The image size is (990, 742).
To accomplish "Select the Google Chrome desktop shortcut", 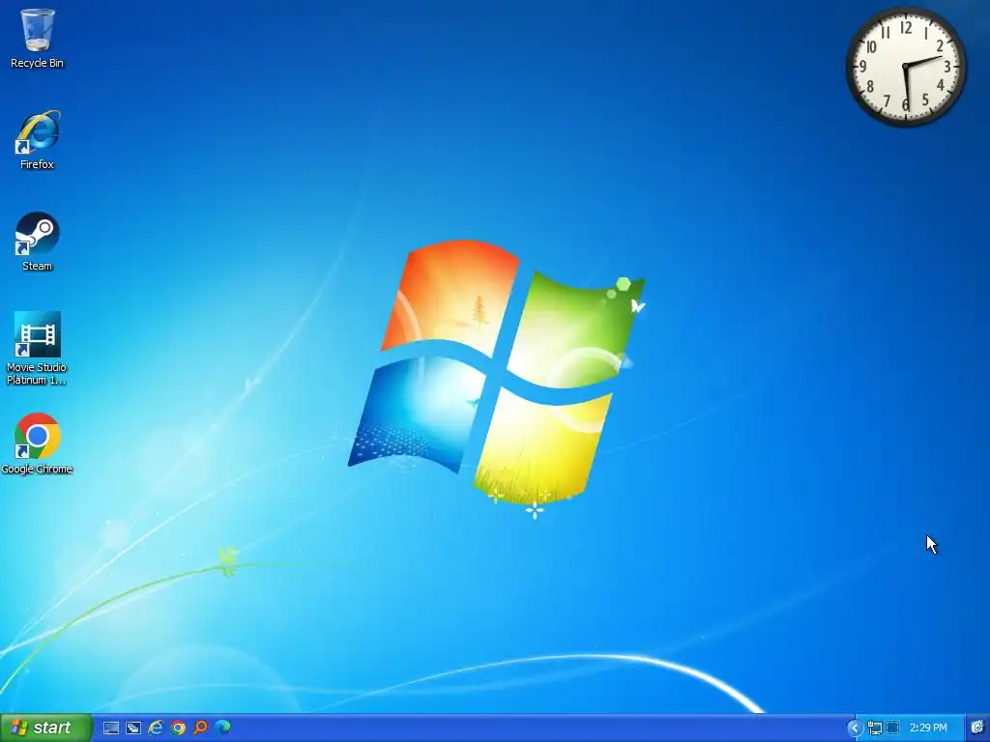I will click(x=37, y=444).
